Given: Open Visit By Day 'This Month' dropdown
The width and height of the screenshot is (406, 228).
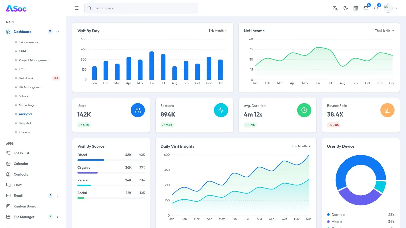Looking at the screenshot, I should [218, 31].
